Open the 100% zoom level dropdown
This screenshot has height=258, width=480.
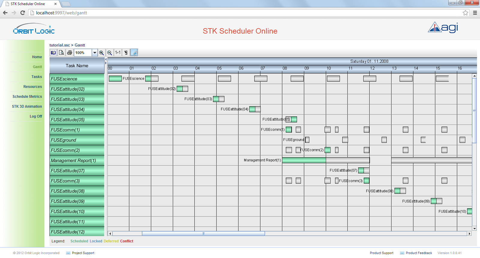[94, 53]
